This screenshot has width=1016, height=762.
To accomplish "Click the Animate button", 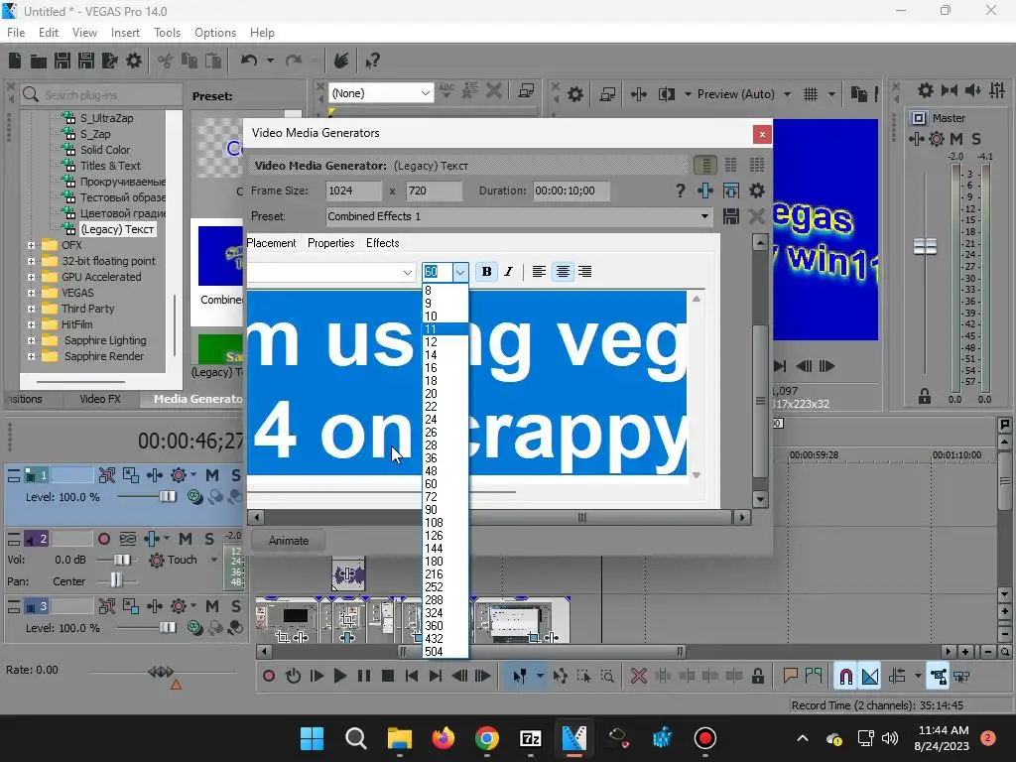I will click(289, 541).
